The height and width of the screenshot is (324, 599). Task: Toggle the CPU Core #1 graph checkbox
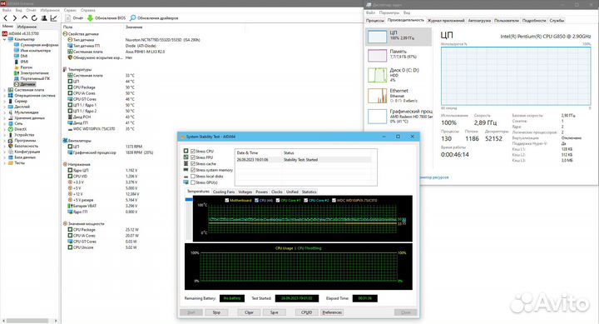pyautogui.click(x=278, y=200)
